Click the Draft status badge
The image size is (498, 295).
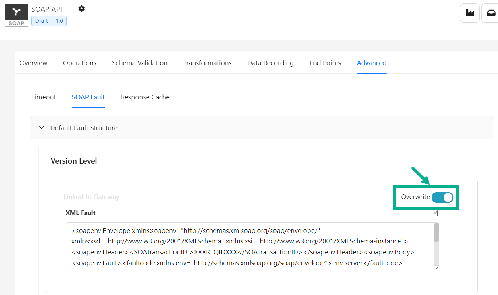coord(41,21)
